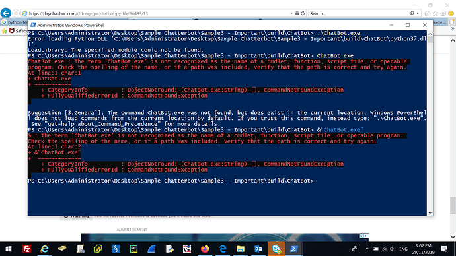Image resolution: width=456 pixels, height=256 pixels.
Task: Open Favorites via the star icon
Action: click(x=435, y=13)
